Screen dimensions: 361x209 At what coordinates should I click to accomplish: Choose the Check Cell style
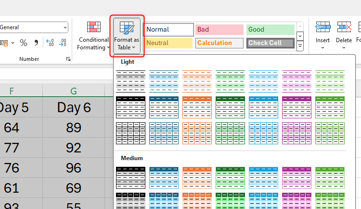point(270,43)
